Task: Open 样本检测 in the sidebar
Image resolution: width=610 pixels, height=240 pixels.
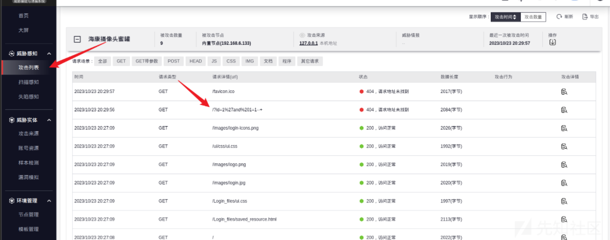Action: click(x=28, y=163)
